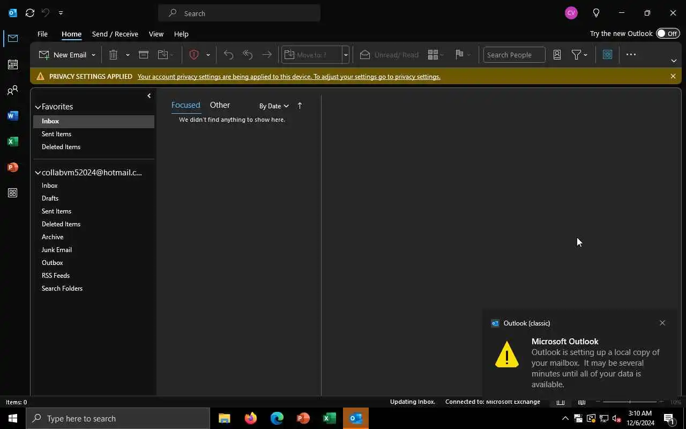Click the Report junk shield icon
The height and width of the screenshot is (429, 686).
tap(194, 55)
